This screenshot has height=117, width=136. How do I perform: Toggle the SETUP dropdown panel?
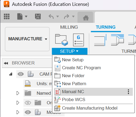point(70,51)
